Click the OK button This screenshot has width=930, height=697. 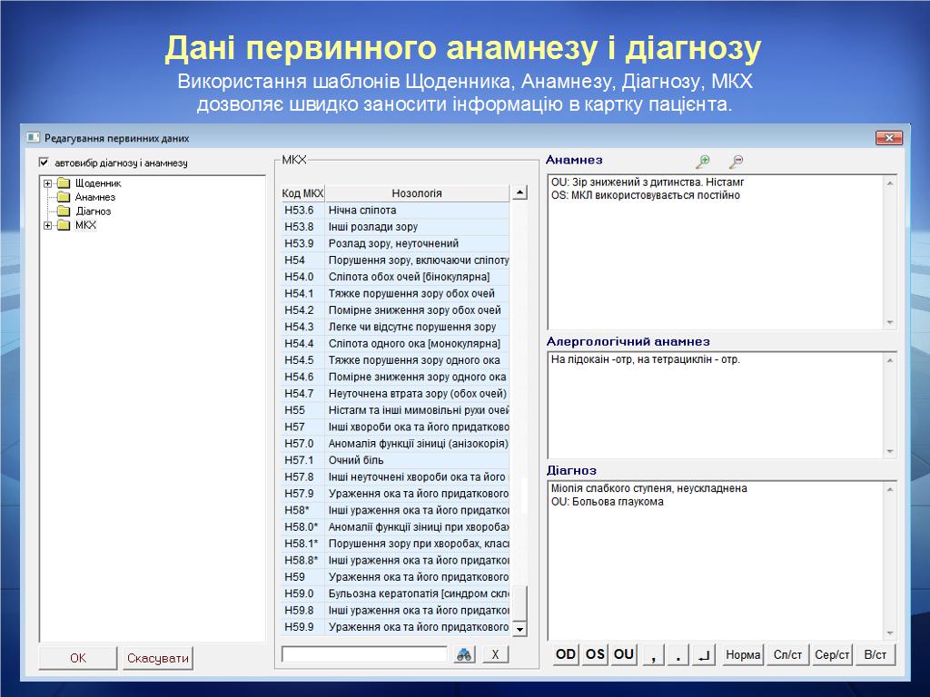(78, 658)
